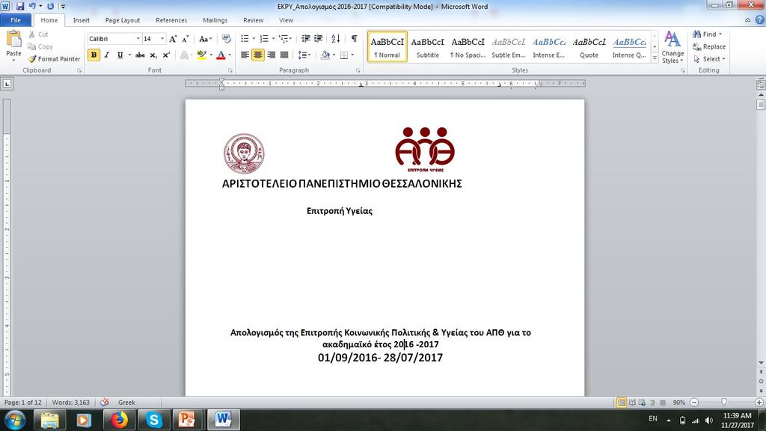Select the Cut command
Viewport: 766px width, 431px height.
point(38,34)
